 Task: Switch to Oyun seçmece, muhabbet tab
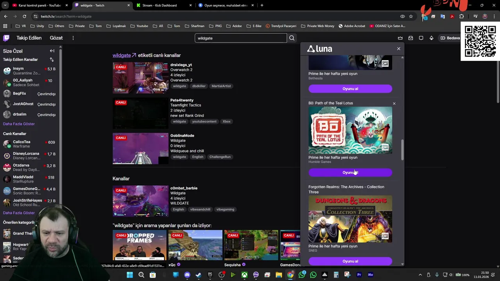[226, 5]
